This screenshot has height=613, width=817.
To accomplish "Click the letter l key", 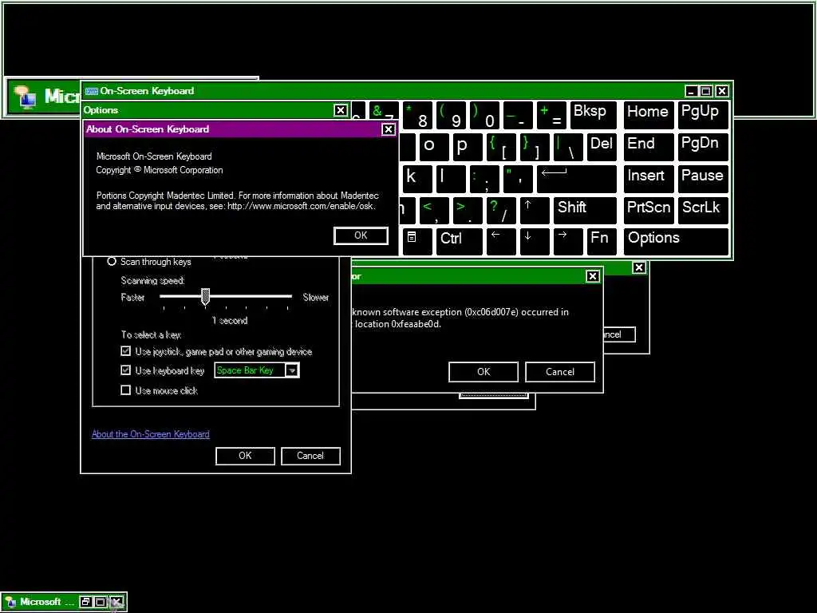I will pyautogui.click(x=452, y=180).
